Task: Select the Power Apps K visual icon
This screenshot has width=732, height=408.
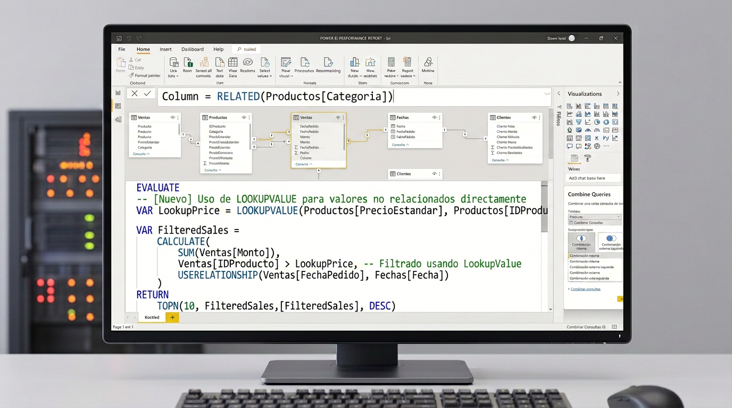Action: coord(597,138)
